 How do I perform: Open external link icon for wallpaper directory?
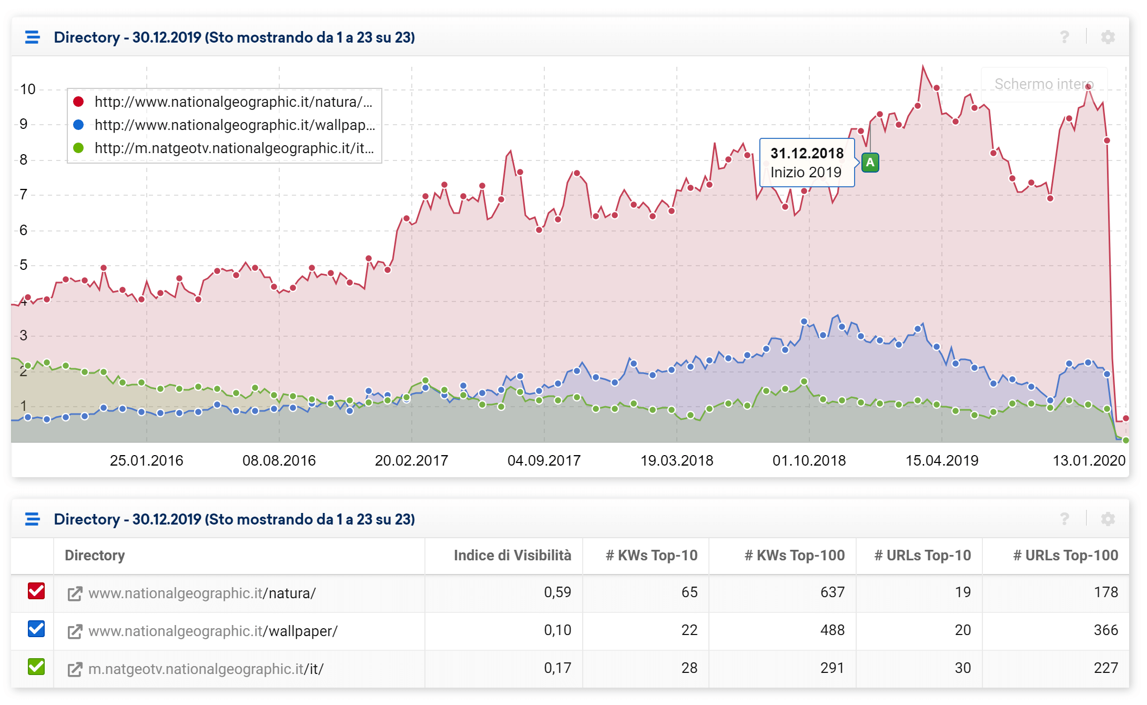pos(75,632)
